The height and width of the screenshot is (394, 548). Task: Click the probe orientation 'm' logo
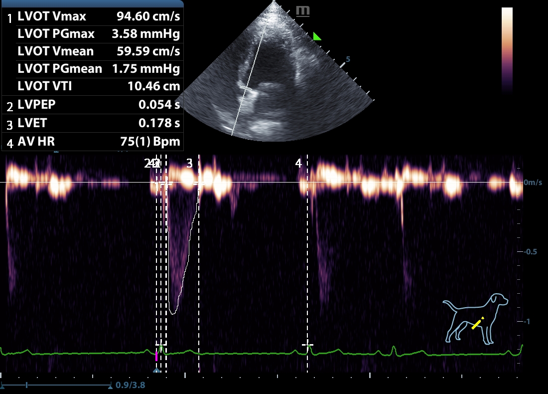click(302, 11)
